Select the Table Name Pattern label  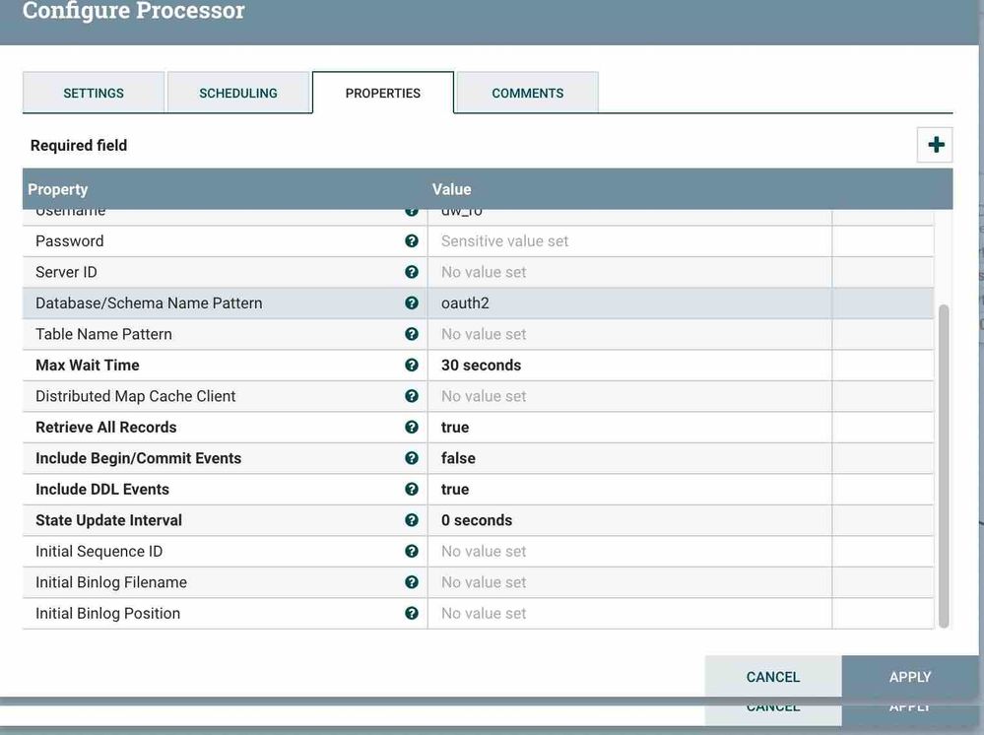tap(103, 334)
